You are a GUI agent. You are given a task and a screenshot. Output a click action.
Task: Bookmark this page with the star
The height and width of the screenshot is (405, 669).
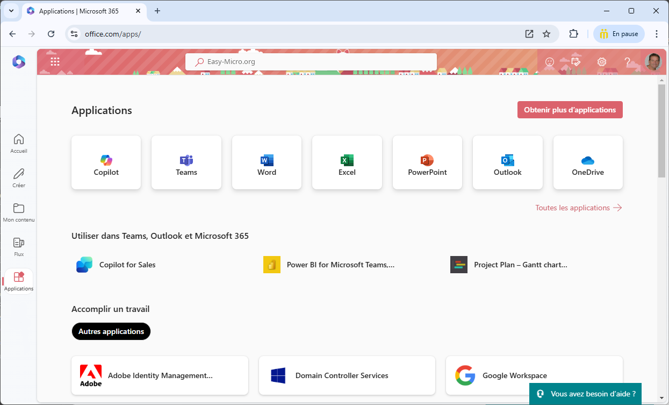click(x=546, y=34)
